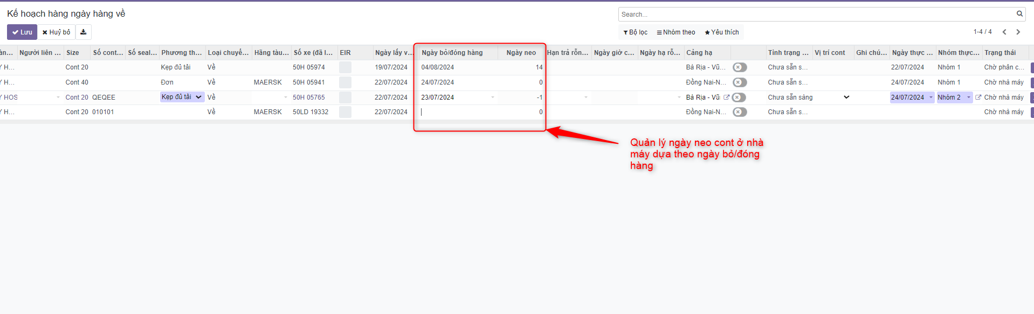1034x314 pixels.
Task: Click EIR box in the 50LD 19332 row
Action: pos(345,112)
